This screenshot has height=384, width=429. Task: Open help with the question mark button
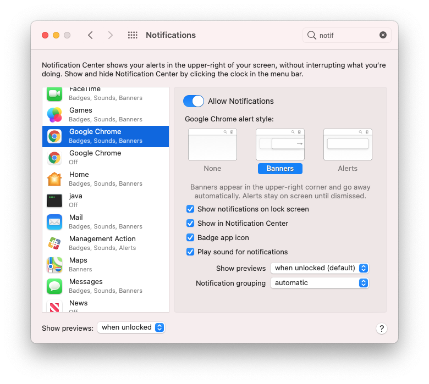click(x=381, y=329)
